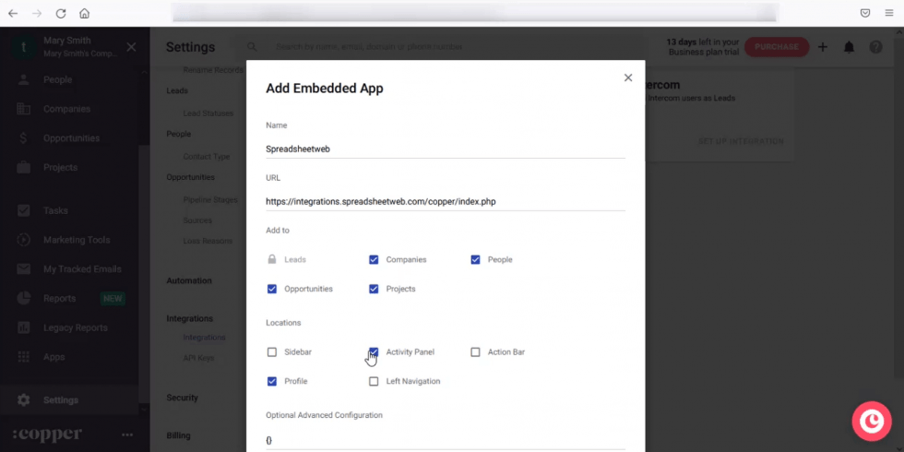This screenshot has width=904, height=452.
Task: Check the Action Bar location checkbox
Action: pyautogui.click(x=475, y=352)
